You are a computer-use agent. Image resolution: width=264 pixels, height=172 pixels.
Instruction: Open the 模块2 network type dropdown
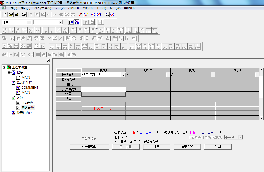(168, 75)
